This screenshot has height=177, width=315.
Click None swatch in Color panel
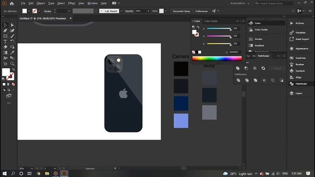click(193, 52)
